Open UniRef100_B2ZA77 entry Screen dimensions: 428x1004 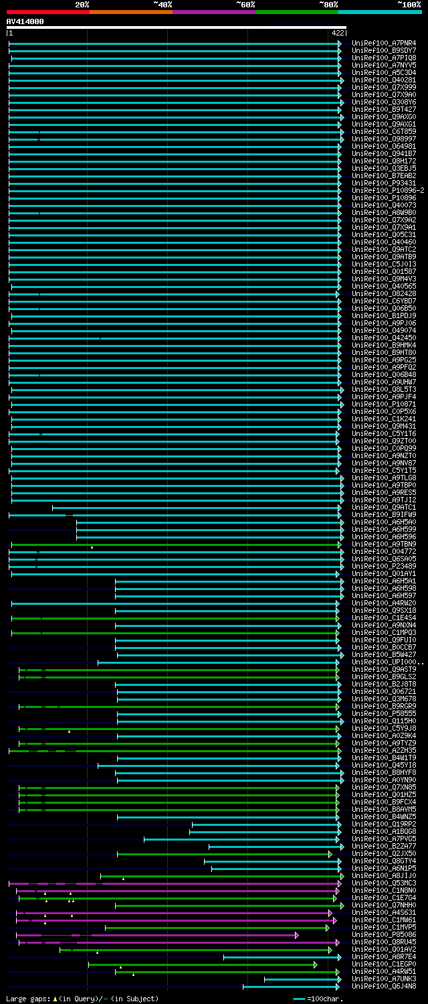click(x=384, y=846)
